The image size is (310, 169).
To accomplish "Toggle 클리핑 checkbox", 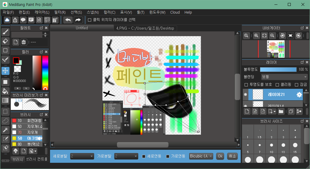I will pos(277,85).
